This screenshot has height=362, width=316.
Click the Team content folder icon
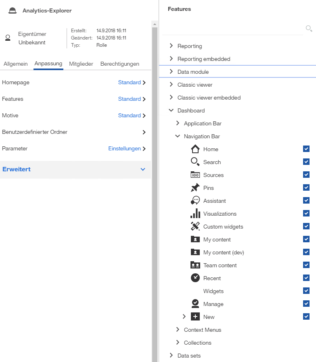point(195,265)
